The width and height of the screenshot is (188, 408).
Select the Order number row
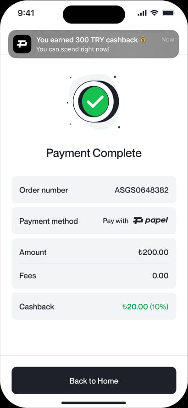point(94,189)
